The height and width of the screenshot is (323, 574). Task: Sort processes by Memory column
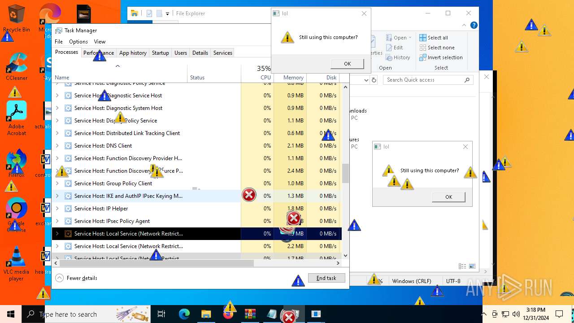pos(290,74)
